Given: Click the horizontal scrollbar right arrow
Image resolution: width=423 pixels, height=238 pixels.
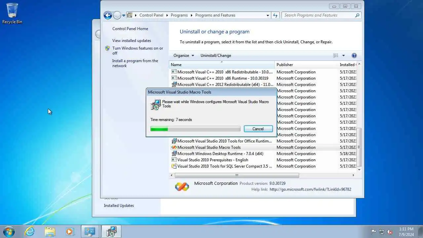Looking at the screenshot, I should click(353, 175).
